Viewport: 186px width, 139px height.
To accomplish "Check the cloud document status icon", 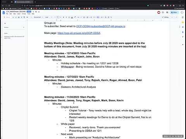I will 39,12.
